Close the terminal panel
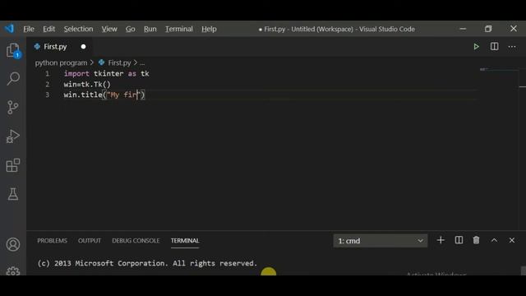The height and width of the screenshot is (296, 526). coord(511,240)
